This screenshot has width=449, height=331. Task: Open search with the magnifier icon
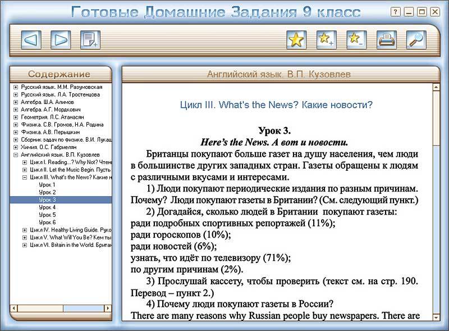coord(416,39)
